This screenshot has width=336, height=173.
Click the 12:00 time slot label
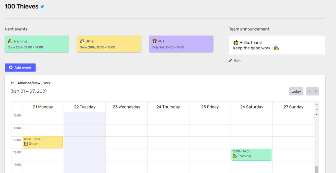pyautogui.click(x=17, y=140)
